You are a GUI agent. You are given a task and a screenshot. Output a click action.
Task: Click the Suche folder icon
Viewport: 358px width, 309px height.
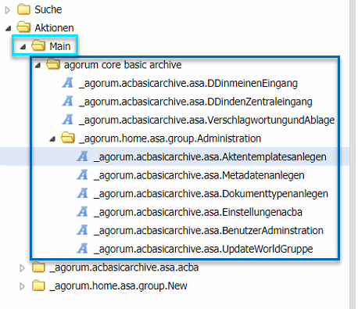[x=23, y=9]
